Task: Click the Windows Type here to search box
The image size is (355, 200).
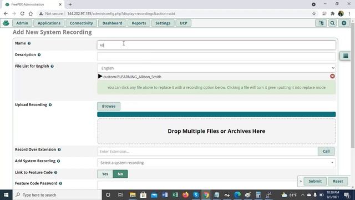Action: (x=57, y=195)
